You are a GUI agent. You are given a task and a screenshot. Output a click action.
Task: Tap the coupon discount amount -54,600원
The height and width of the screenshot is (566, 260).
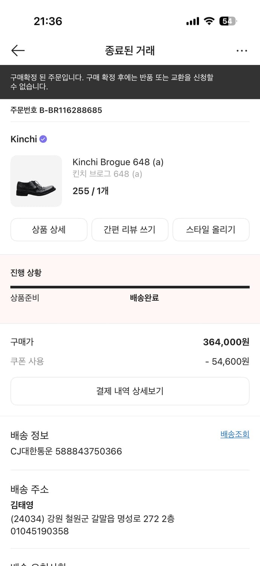(226, 361)
